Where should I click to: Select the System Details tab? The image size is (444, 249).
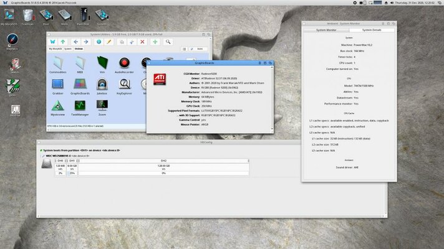[x=373, y=30]
